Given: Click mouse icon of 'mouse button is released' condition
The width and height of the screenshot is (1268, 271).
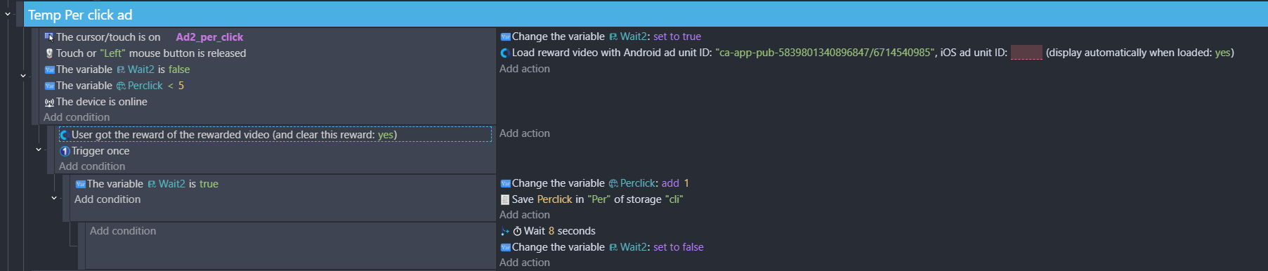Looking at the screenshot, I should click(49, 53).
